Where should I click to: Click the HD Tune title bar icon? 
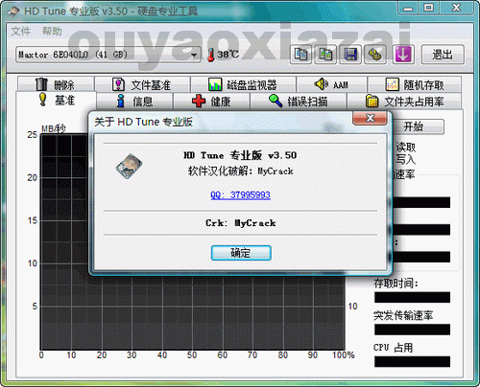pos(14,11)
